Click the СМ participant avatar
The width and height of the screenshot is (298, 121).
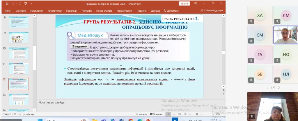[260, 35]
